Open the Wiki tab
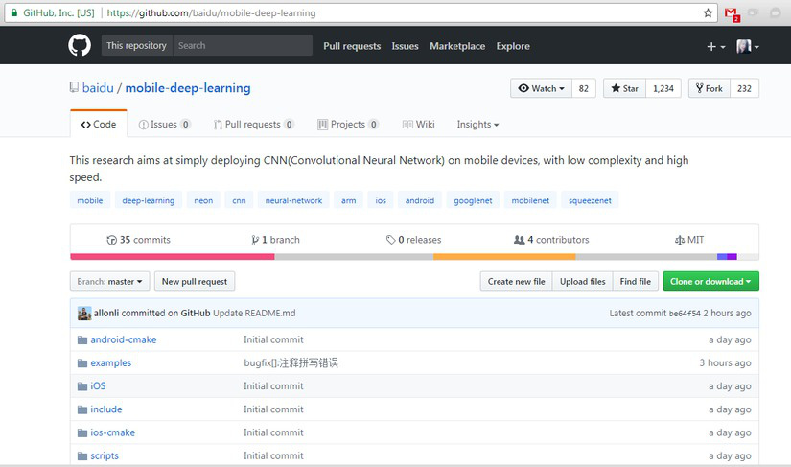 pos(419,124)
